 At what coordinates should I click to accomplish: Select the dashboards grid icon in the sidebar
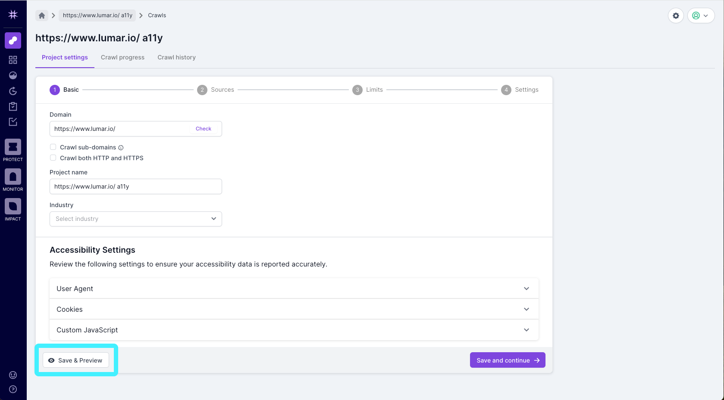coord(13,59)
